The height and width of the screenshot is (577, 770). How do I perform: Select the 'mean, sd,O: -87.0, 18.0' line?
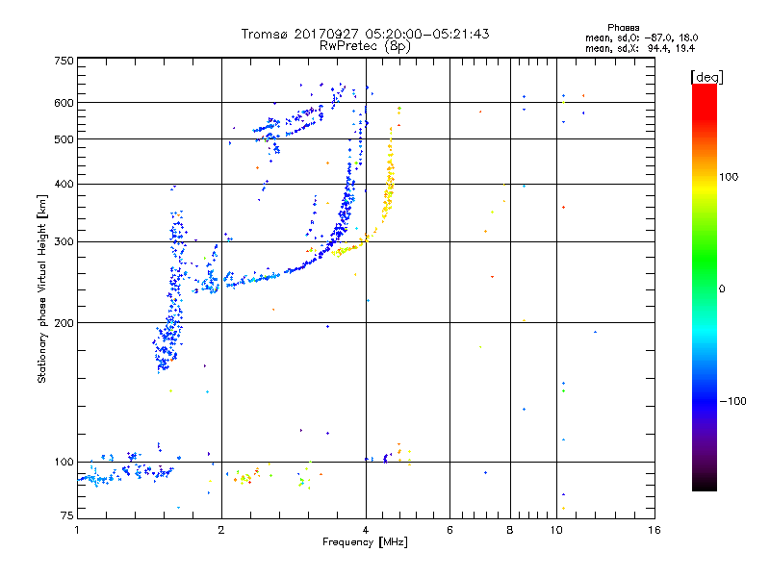click(x=641, y=38)
